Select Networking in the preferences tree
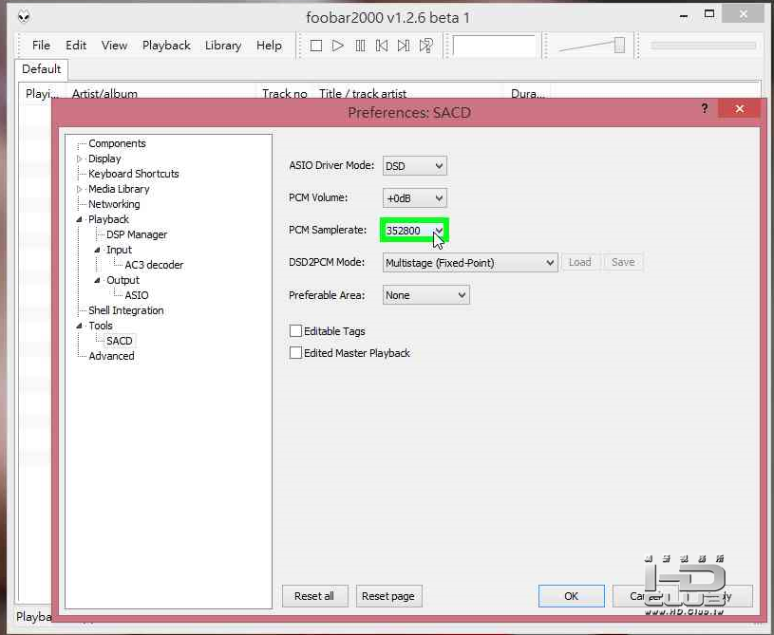This screenshot has height=635, width=774. click(x=114, y=204)
